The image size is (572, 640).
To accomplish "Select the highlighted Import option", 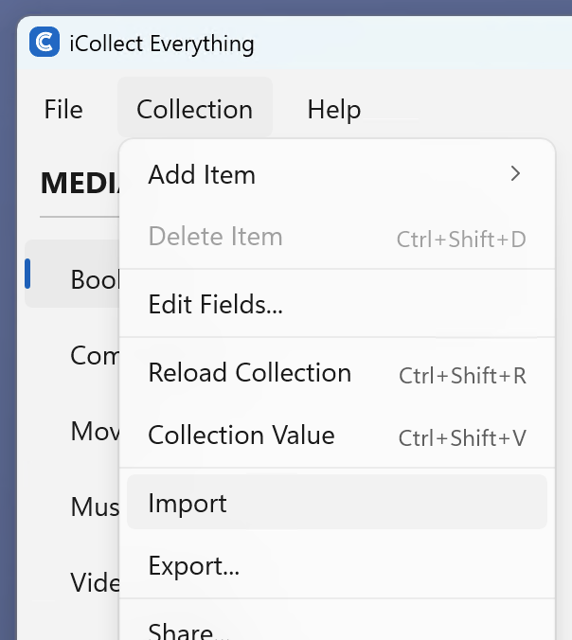I will pyautogui.click(x=188, y=503).
